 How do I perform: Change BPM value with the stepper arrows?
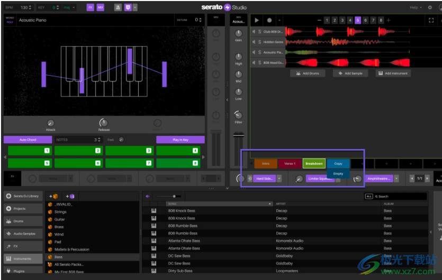(x=30, y=7)
